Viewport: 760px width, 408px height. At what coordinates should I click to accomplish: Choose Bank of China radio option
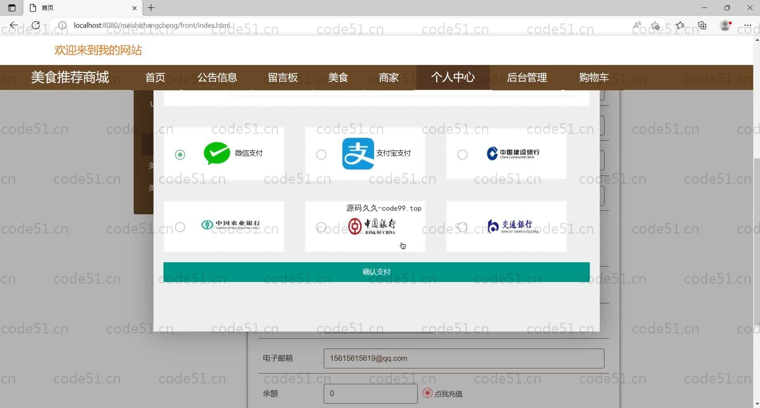coord(321,227)
